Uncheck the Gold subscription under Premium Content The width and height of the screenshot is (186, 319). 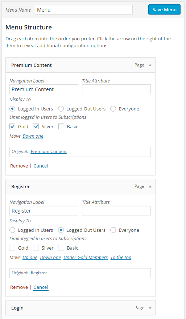[12, 126]
